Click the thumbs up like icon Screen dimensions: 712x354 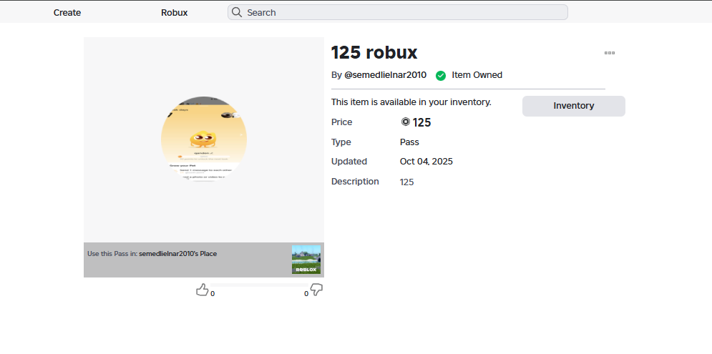(x=202, y=290)
